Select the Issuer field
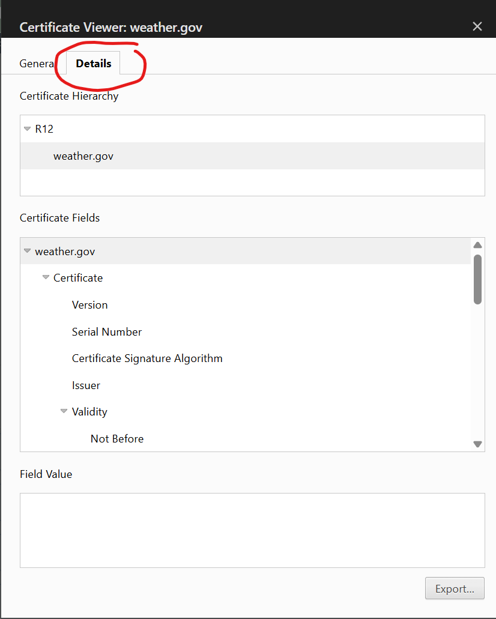This screenshot has width=496, height=619. [245, 385]
